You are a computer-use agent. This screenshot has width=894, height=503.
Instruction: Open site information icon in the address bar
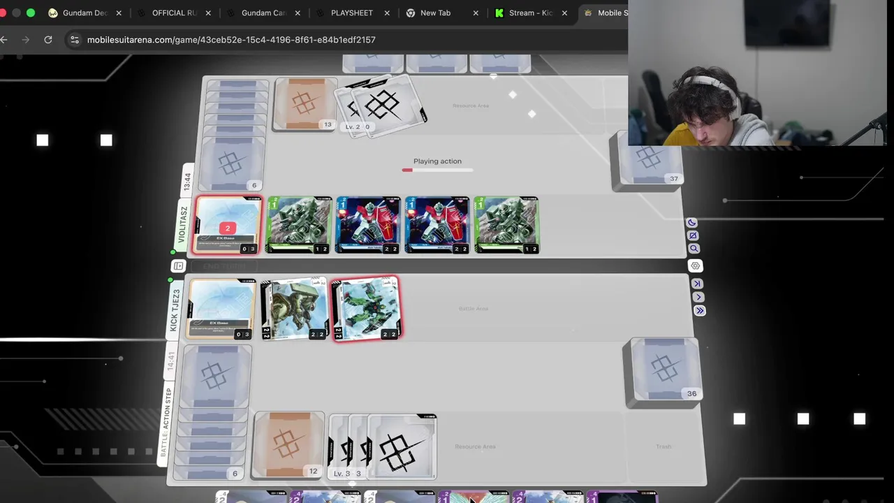click(x=75, y=40)
